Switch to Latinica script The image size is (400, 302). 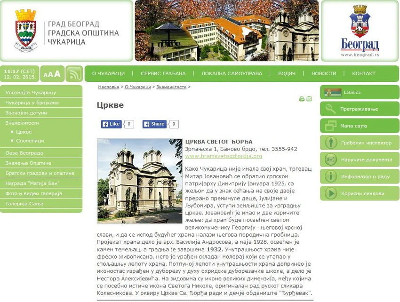pos(360,92)
